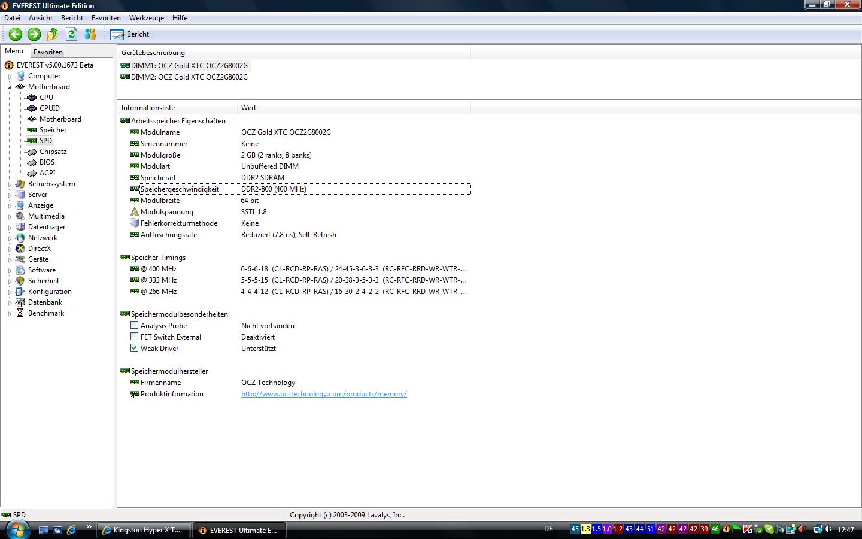Go forward with the green right arrow
This screenshot has height=539, width=862.
34,34
